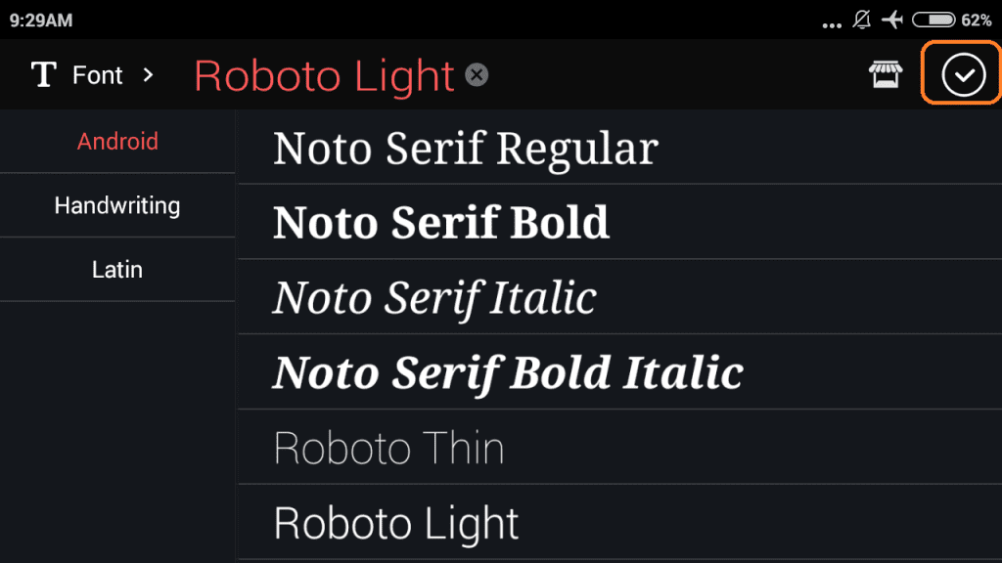This screenshot has height=563, width=1002.
Task: Apply the Noto Serif Bold Italic font
Action: [x=508, y=372]
